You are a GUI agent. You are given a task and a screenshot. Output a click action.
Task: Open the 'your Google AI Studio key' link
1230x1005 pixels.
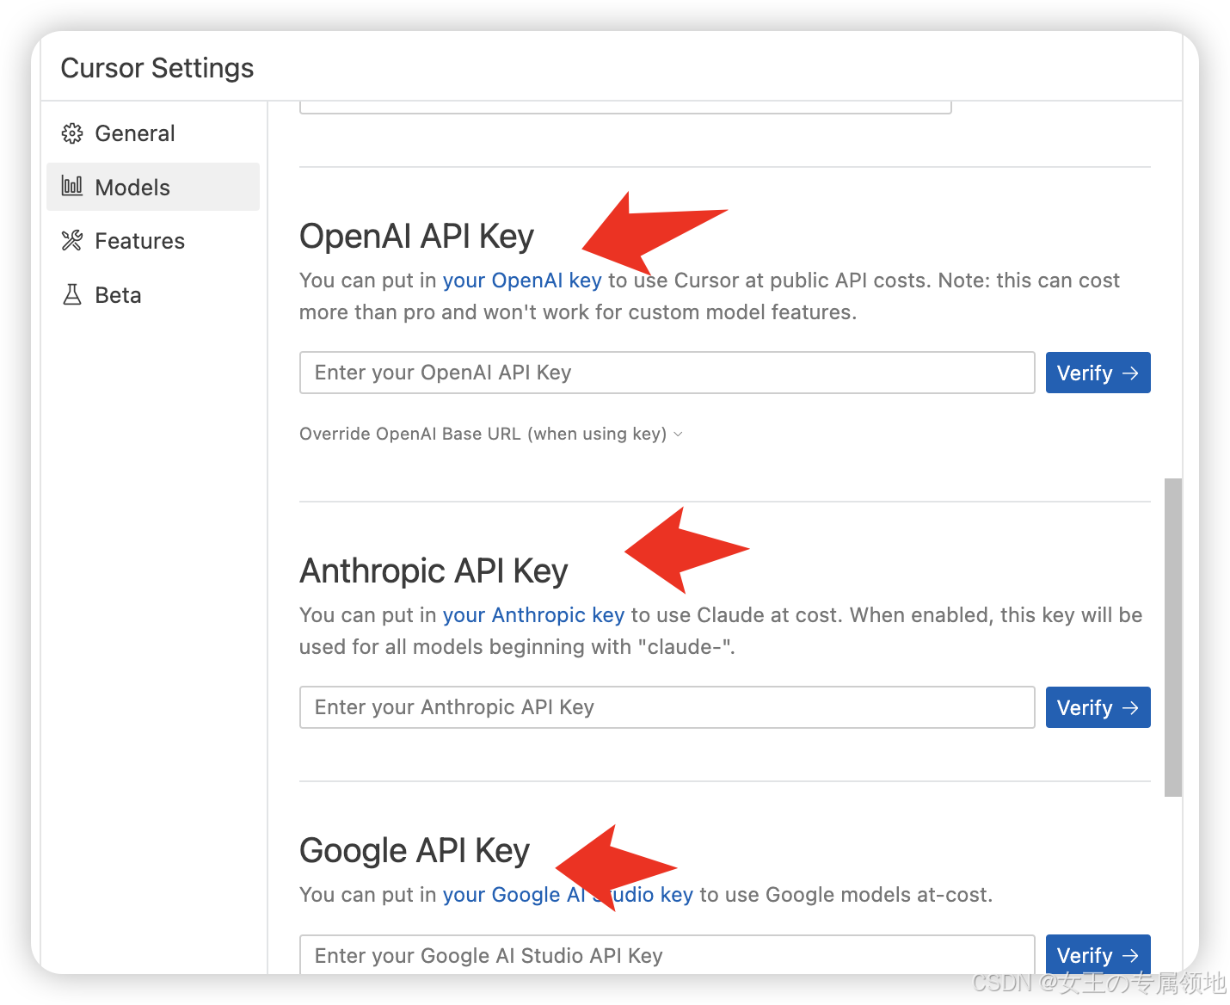tap(568, 895)
